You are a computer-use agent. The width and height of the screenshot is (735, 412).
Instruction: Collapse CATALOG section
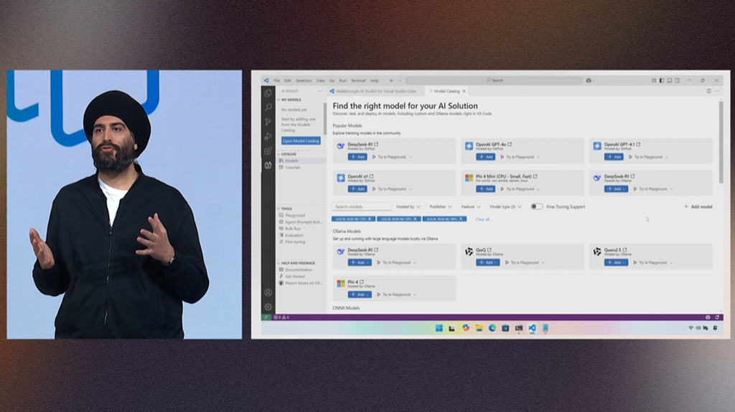(x=289, y=154)
